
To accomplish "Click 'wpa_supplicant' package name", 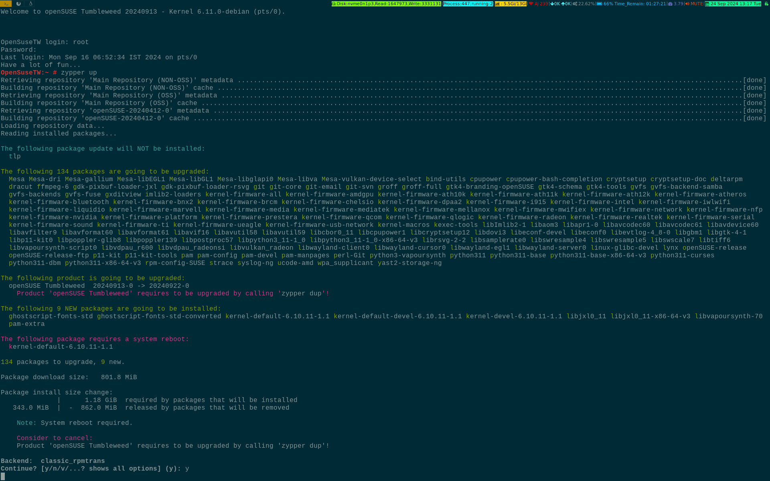I will coord(346,263).
